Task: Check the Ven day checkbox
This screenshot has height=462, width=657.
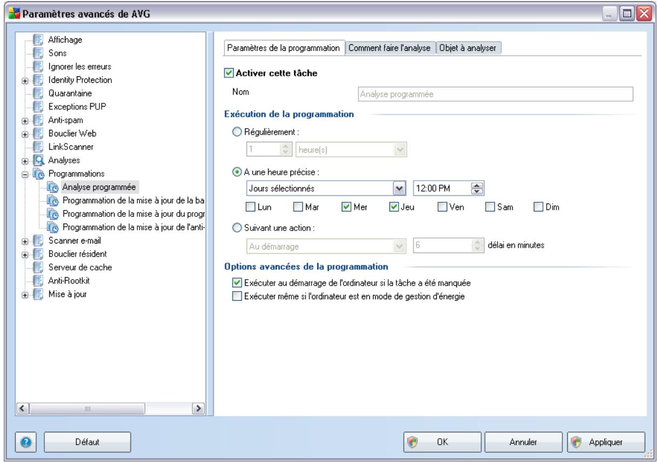Action: [442, 207]
